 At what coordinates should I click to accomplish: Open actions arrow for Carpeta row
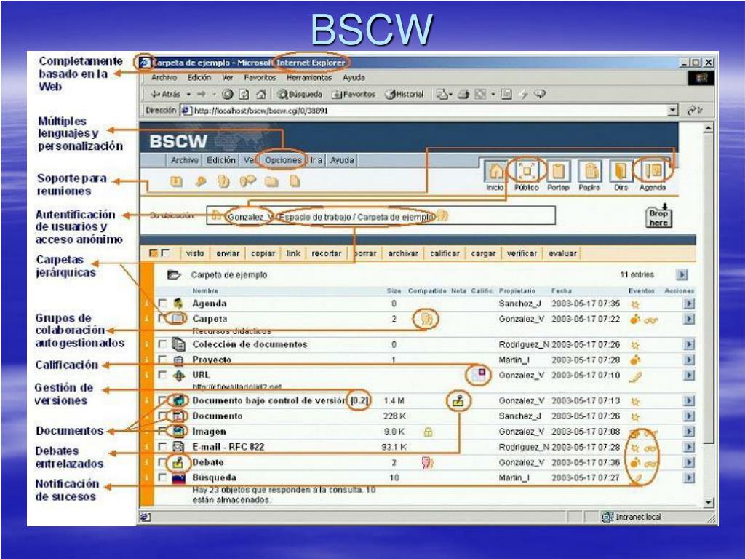click(x=689, y=319)
